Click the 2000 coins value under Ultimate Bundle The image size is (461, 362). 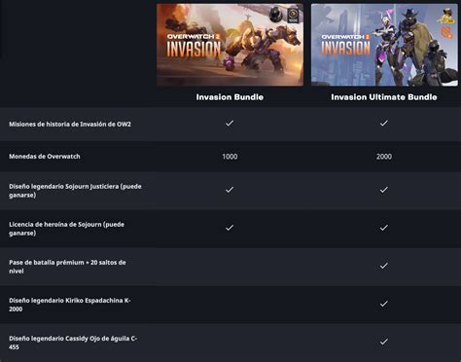coord(384,157)
